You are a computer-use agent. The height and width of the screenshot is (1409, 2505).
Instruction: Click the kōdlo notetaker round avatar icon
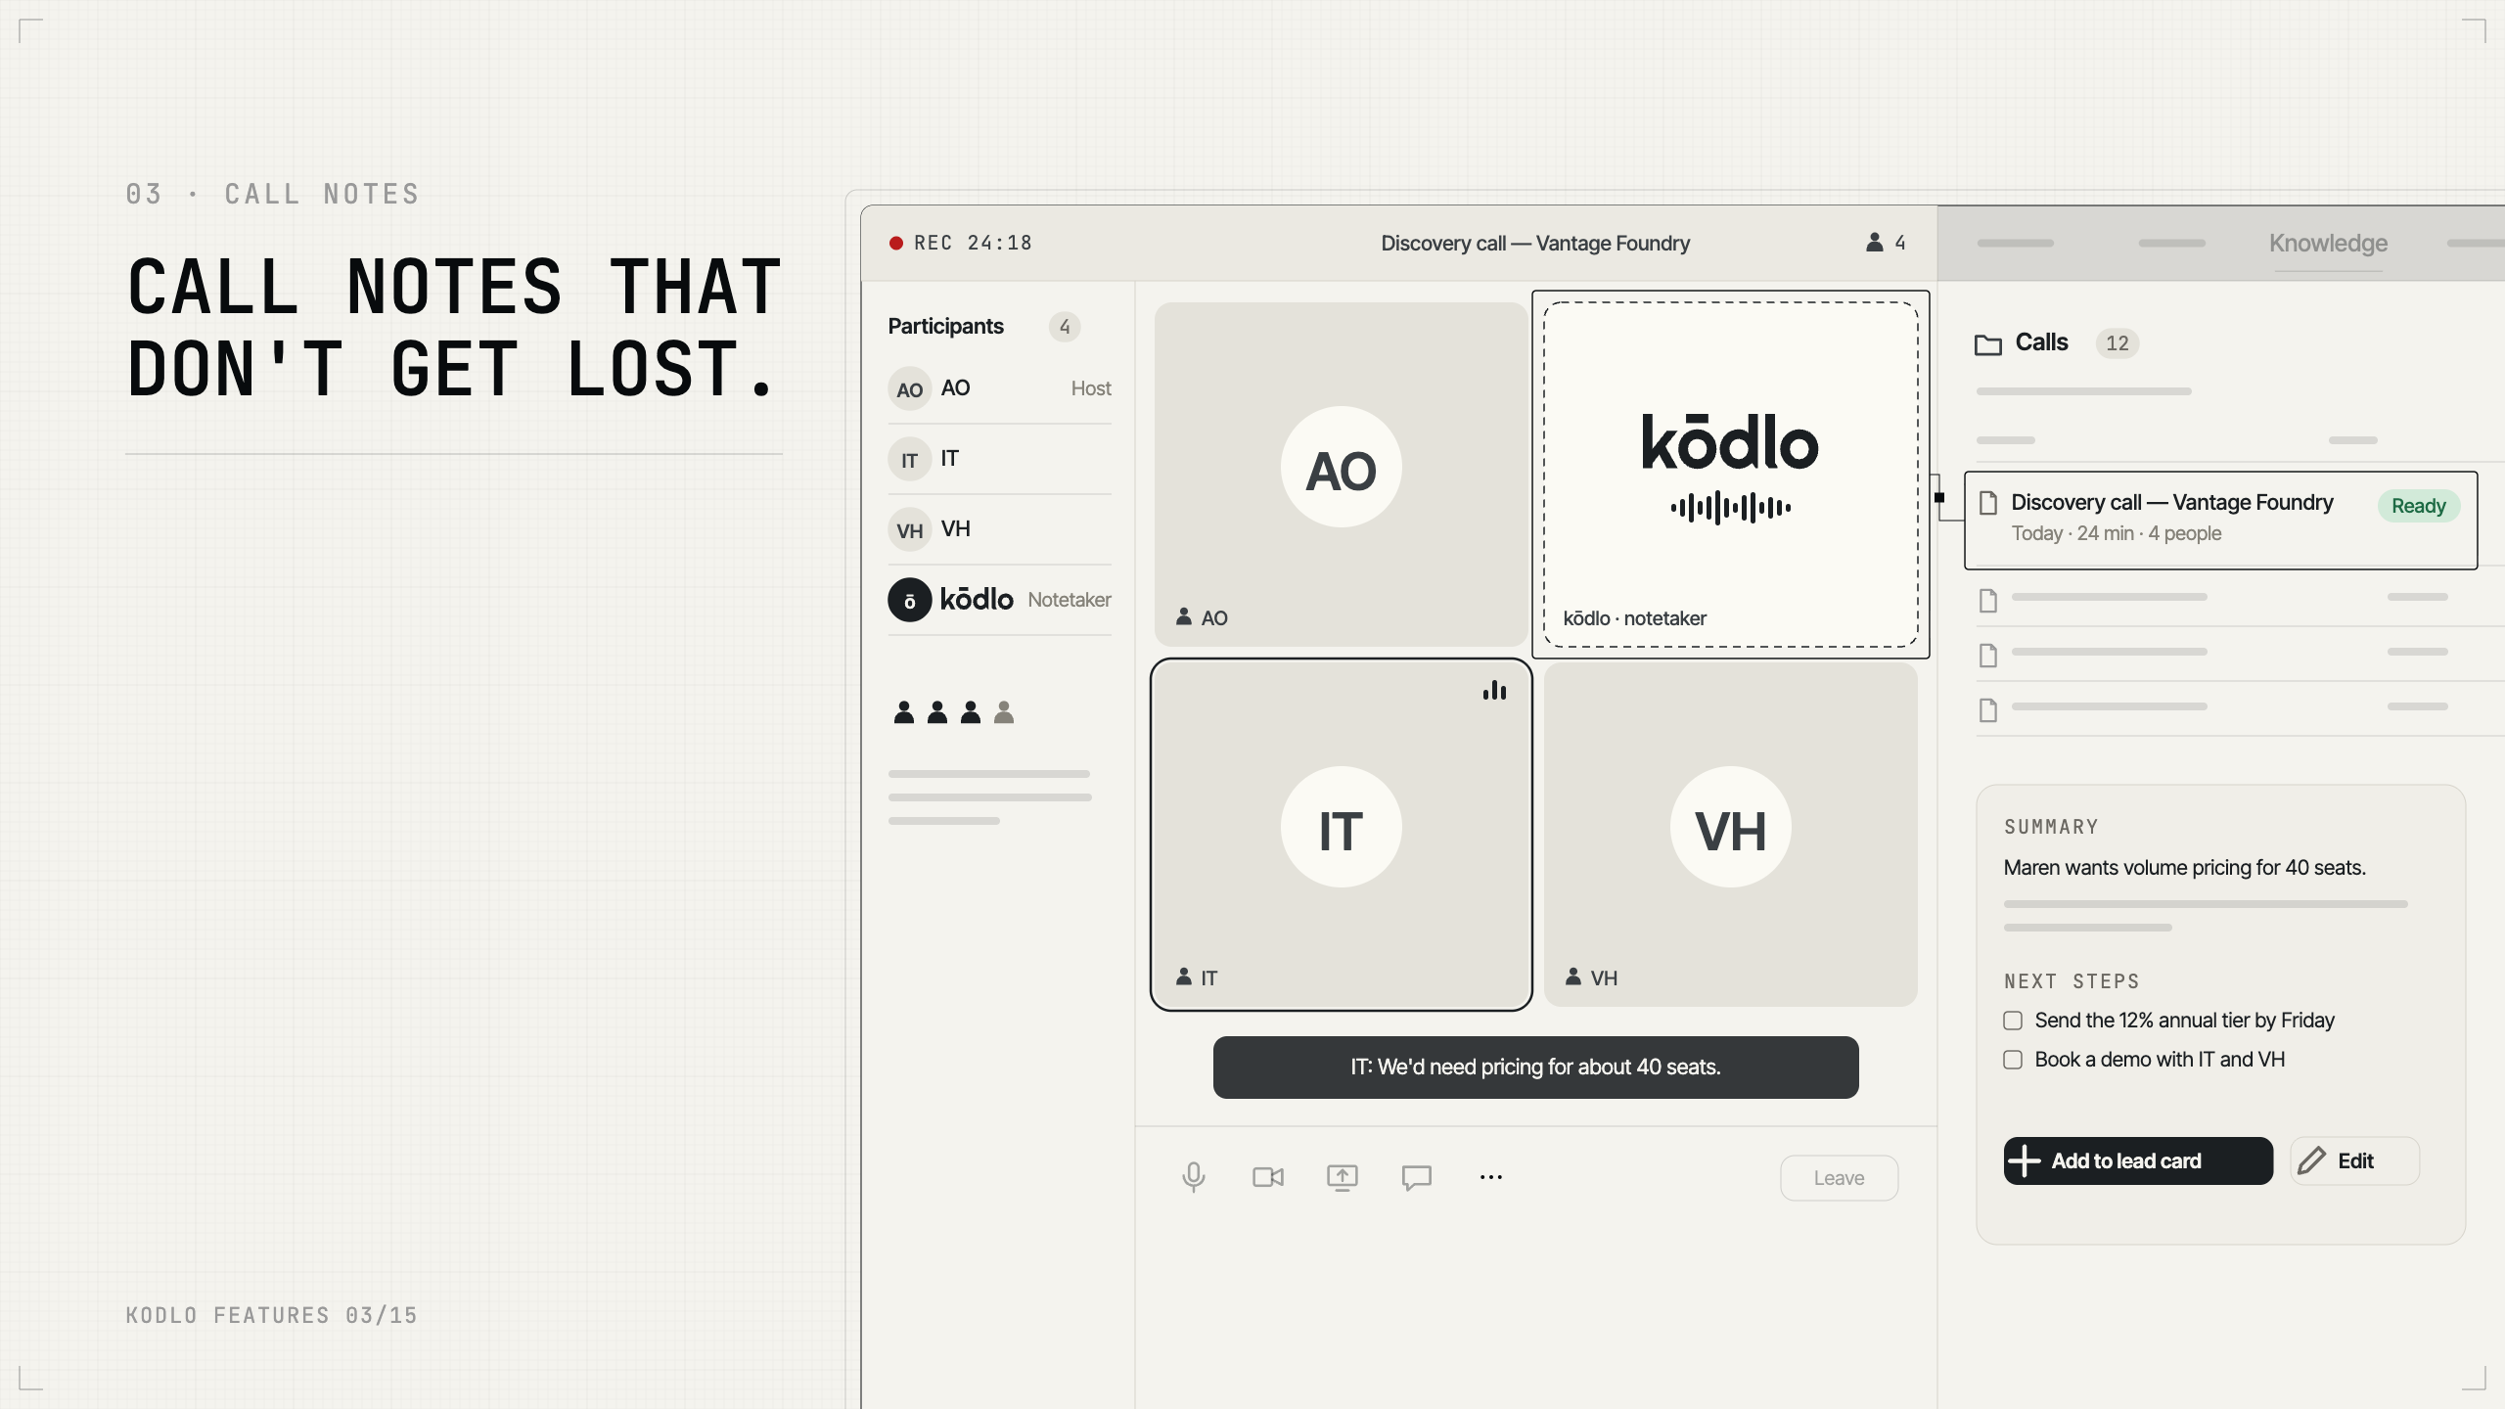click(909, 600)
